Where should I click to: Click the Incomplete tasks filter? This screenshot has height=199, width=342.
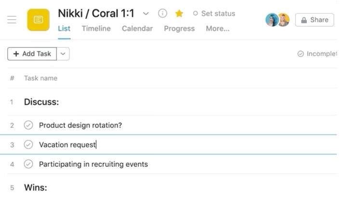coord(318,54)
